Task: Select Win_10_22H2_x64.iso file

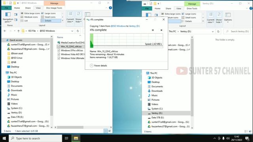Action: click(x=71, y=47)
